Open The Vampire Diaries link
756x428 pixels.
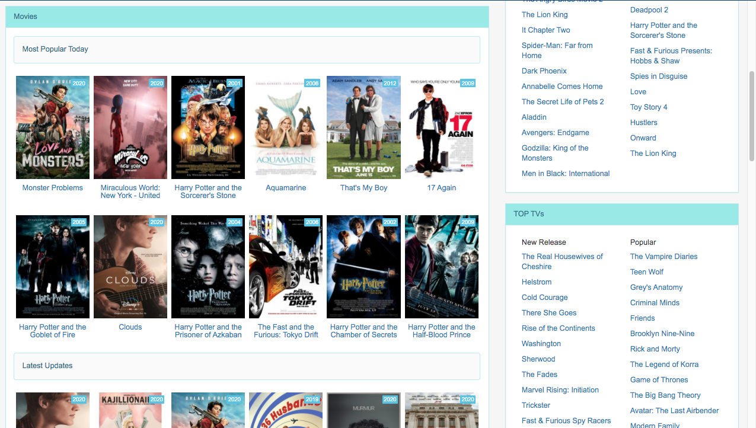coord(664,256)
